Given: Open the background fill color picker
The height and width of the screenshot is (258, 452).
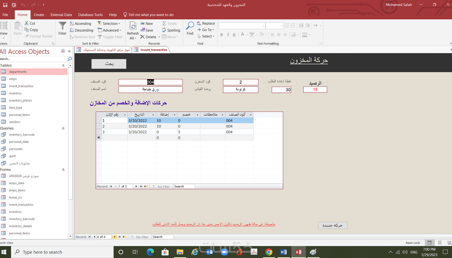Looking at the screenshot, I should tap(262, 34).
